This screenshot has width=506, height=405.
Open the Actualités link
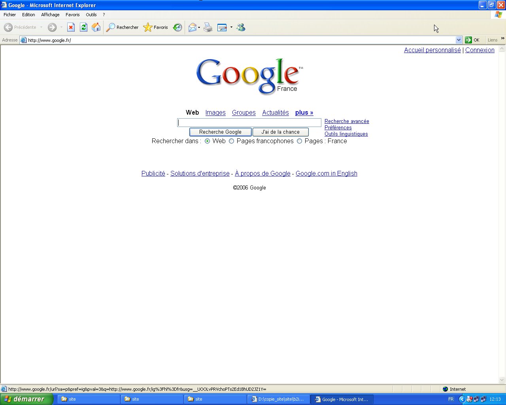pos(276,113)
